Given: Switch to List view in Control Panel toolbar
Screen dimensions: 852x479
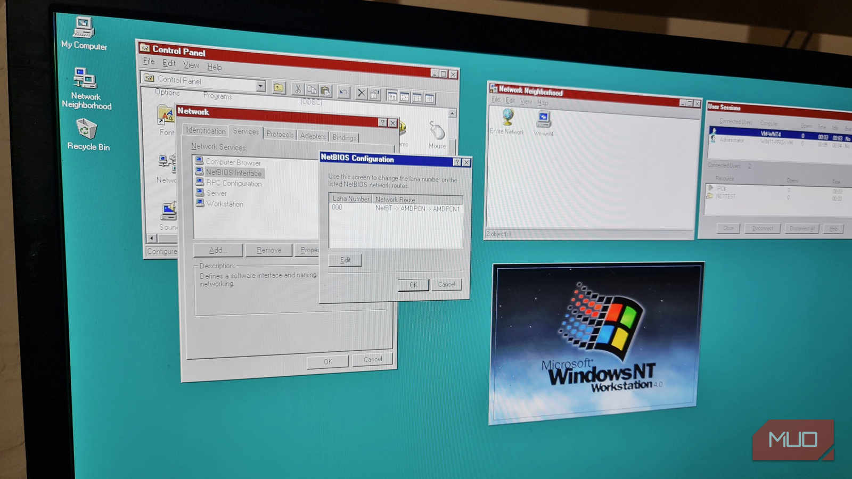Looking at the screenshot, I should pos(417,97).
